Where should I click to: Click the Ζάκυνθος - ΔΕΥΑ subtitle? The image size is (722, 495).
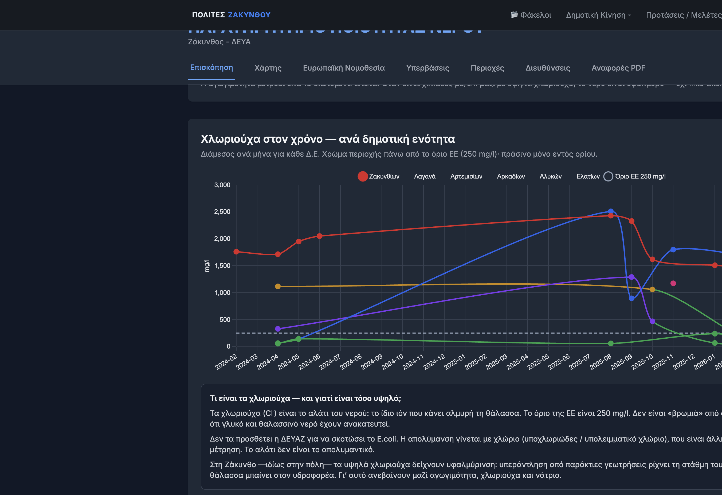pos(219,42)
